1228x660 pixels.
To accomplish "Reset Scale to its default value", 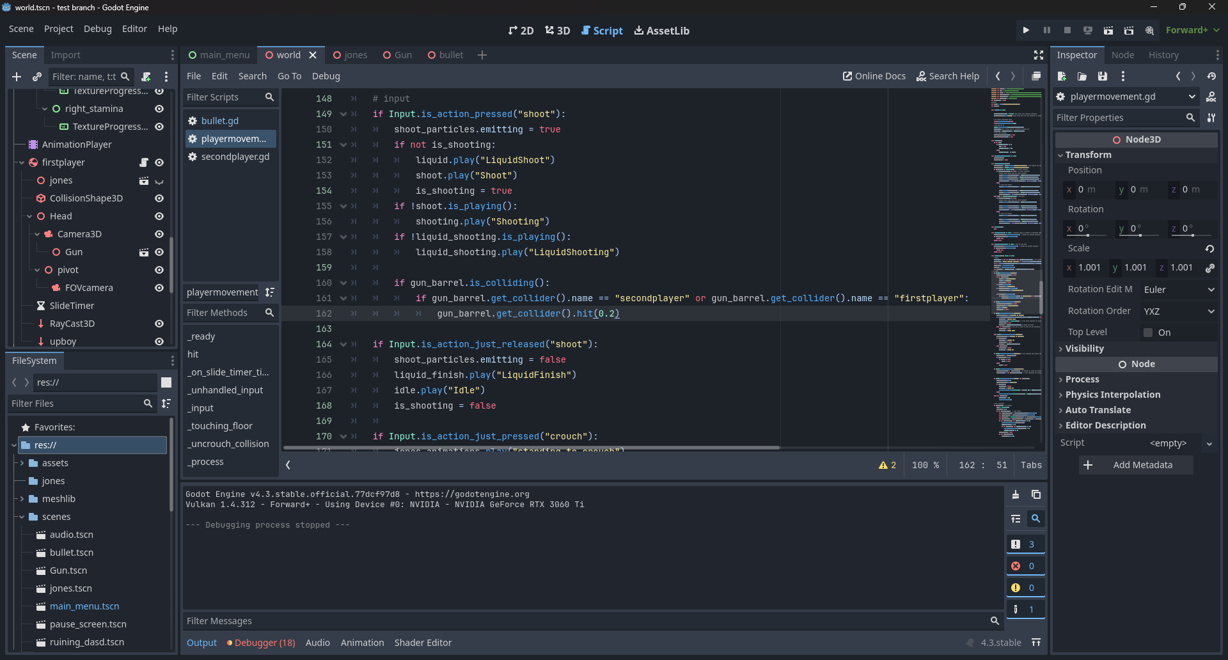I will [x=1209, y=248].
